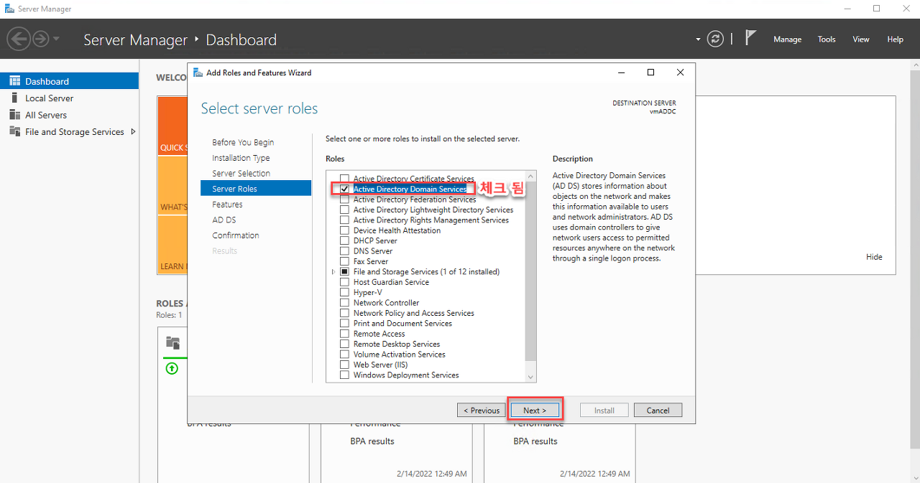Click the File and Storage Services sidebar icon
The height and width of the screenshot is (483, 920).
coord(14,131)
